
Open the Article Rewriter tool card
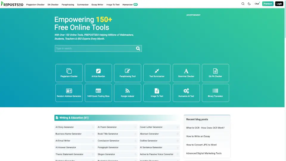click(98, 73)
